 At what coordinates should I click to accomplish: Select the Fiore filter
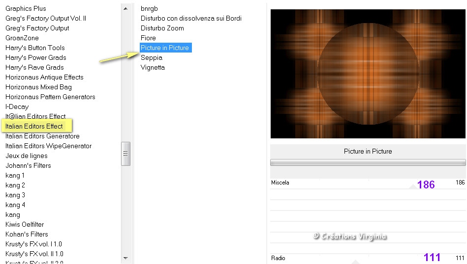pos(148,38)
